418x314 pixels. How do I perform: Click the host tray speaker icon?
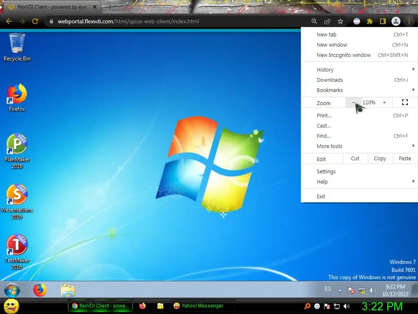346,306
